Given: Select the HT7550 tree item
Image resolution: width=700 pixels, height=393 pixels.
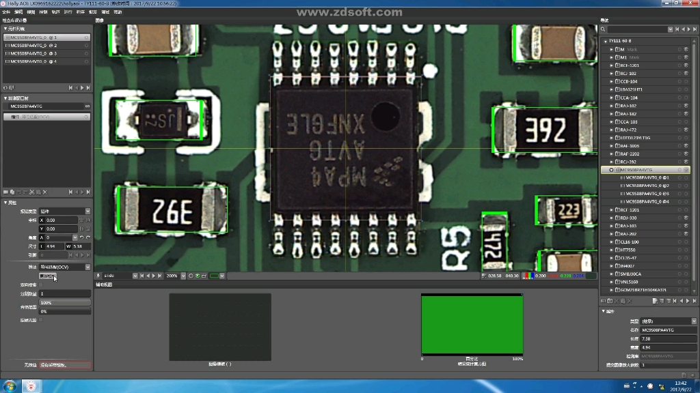Looking at the screenshot, I should [x=628, y=250].
